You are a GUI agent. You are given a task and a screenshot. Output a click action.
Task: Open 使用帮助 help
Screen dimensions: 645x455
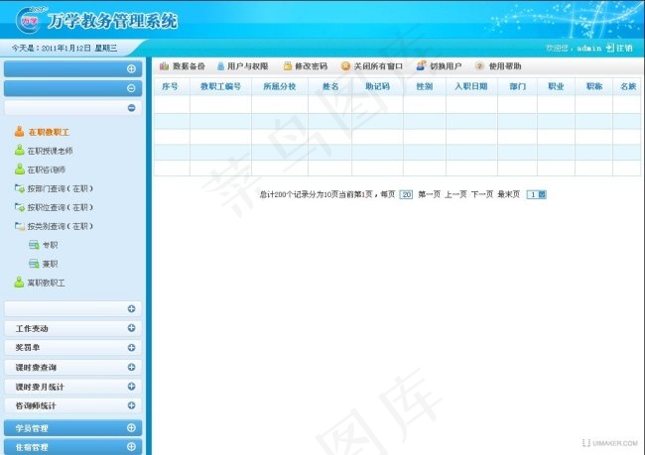pyautogui.click(x=498, y=66)
